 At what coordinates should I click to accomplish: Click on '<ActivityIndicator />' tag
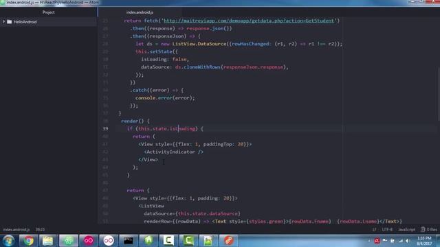tap(174, 152)
